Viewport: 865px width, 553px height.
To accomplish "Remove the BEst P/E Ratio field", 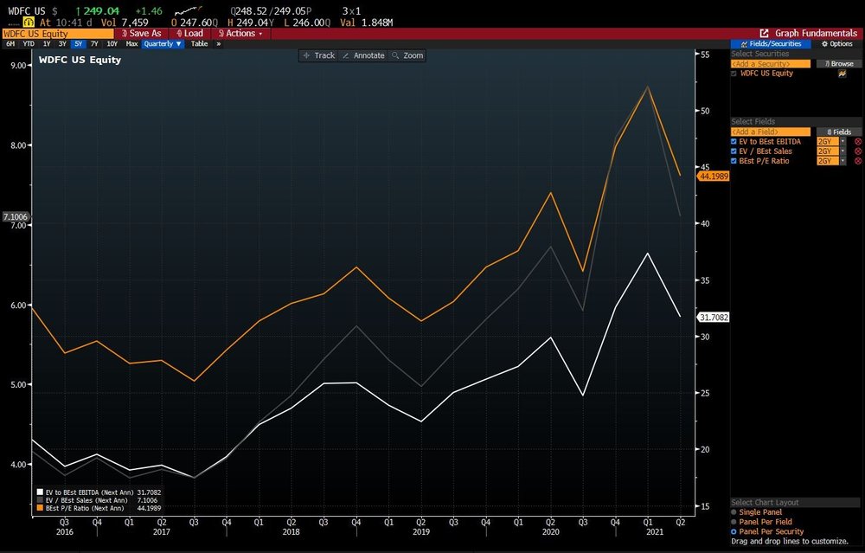I will [858, 161].
